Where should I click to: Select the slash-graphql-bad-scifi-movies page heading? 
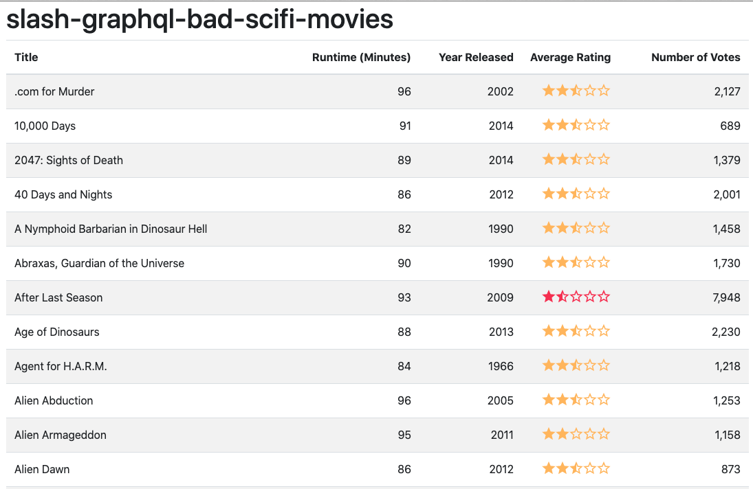tap(199, 20)
